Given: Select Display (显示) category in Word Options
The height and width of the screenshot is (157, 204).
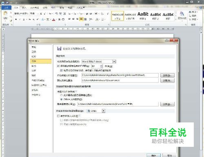Looking at the screenshot, I should (x=34, y=52).
